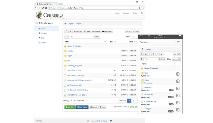Click Home in the top navigation
This screenshot has height=123, width=213.
point(117,13)
